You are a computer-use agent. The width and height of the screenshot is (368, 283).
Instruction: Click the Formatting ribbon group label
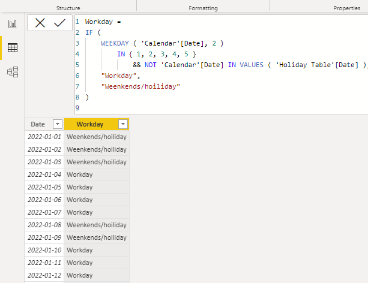click(203, 8)
